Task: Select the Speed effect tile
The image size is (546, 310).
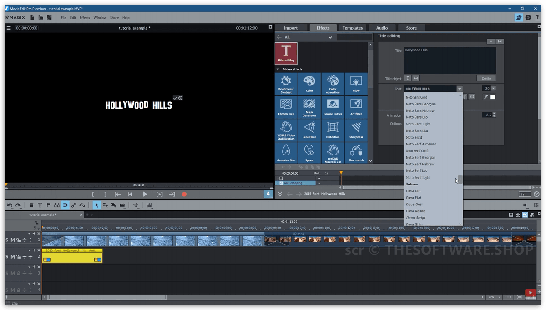Action: (309, 153)
